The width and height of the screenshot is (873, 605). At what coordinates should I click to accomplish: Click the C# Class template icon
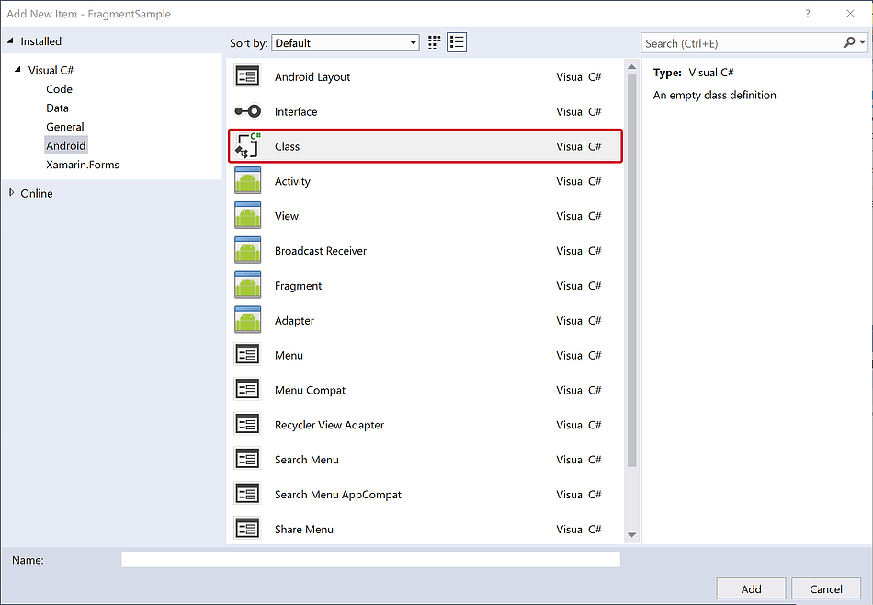click(x=247, y=145)
